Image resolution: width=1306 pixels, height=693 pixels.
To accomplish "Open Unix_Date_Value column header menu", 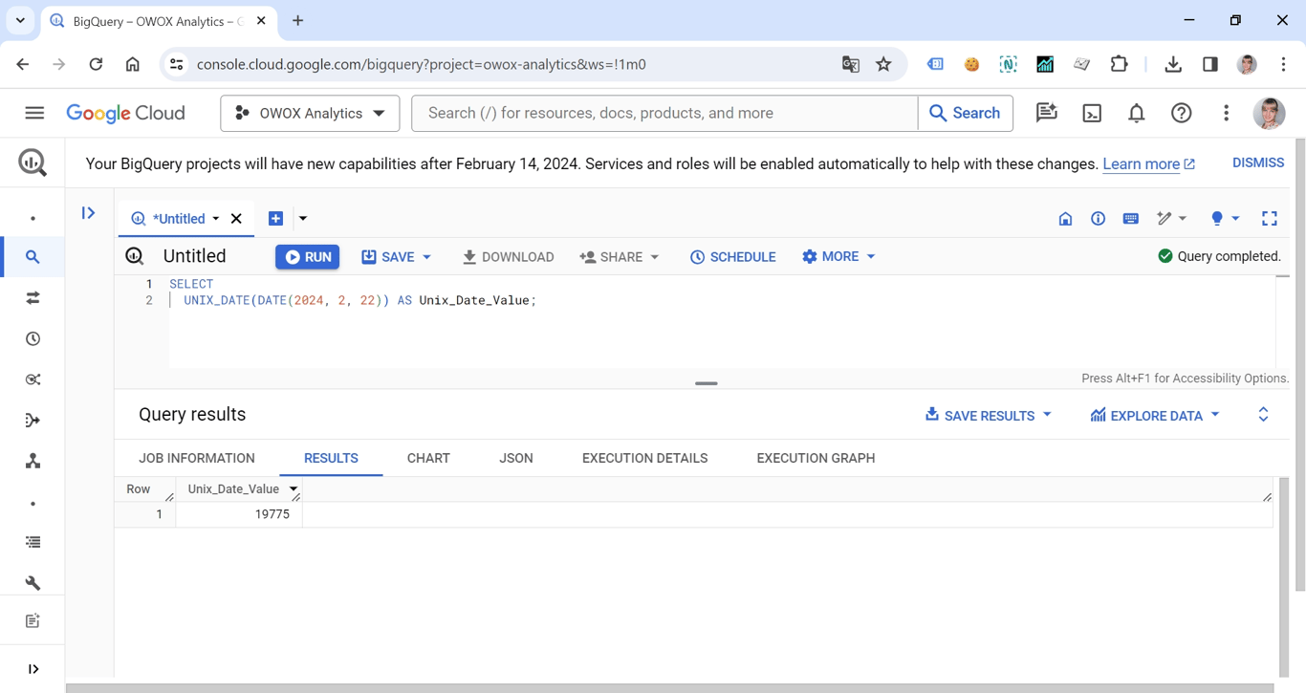I will point(294,489).
